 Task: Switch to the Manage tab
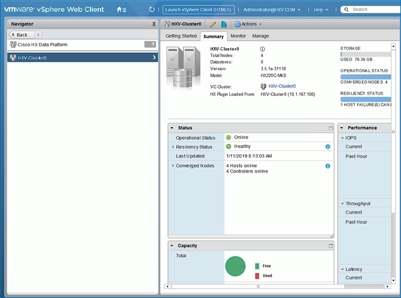260,36
